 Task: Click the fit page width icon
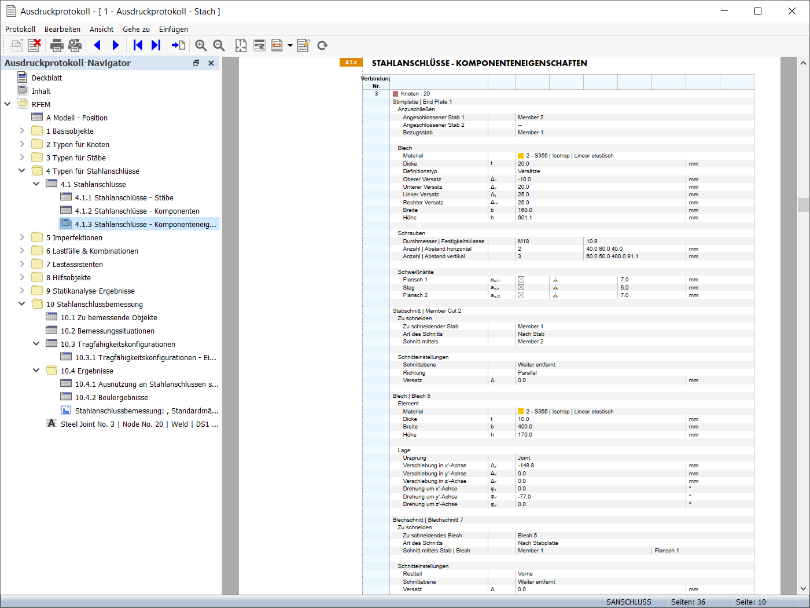coord(277,45)
